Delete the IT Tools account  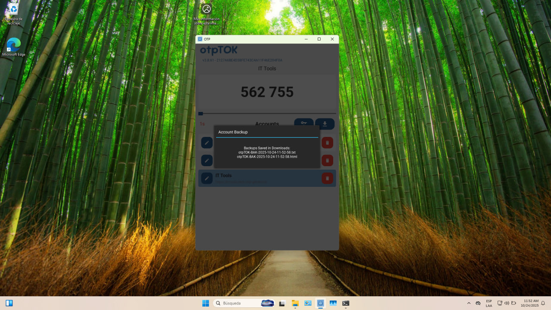327,178
